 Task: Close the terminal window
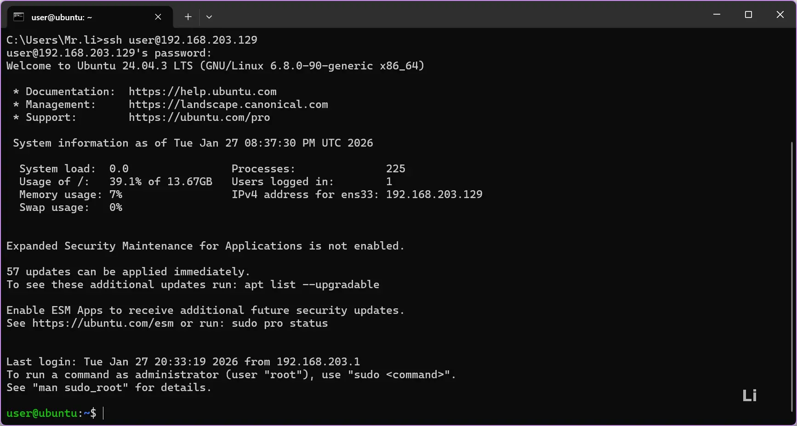point(780,15)
